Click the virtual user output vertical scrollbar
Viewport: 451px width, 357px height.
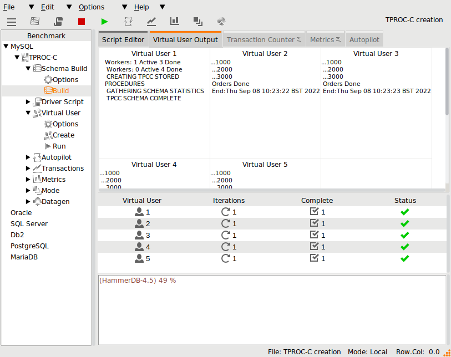(x=447, y=82)
